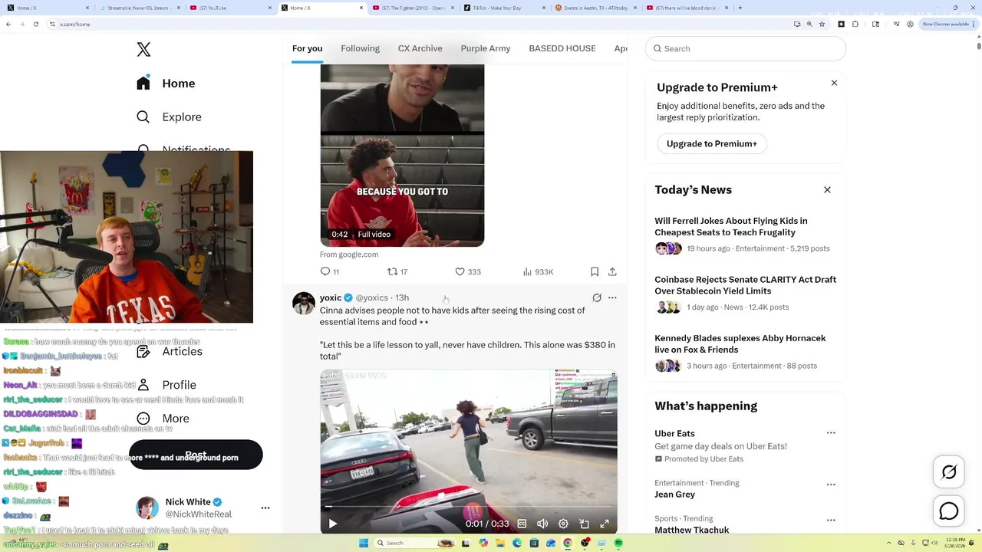Screen dimensions: 982x552
Task: Switch to the Purple Army tab
Action: [486, 48]
